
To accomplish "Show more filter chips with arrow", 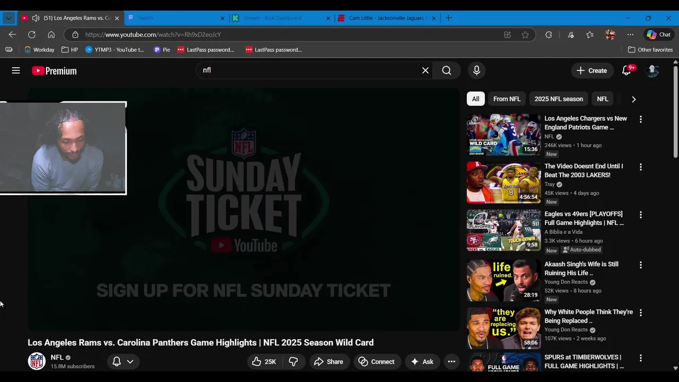I will click(633, 99).
